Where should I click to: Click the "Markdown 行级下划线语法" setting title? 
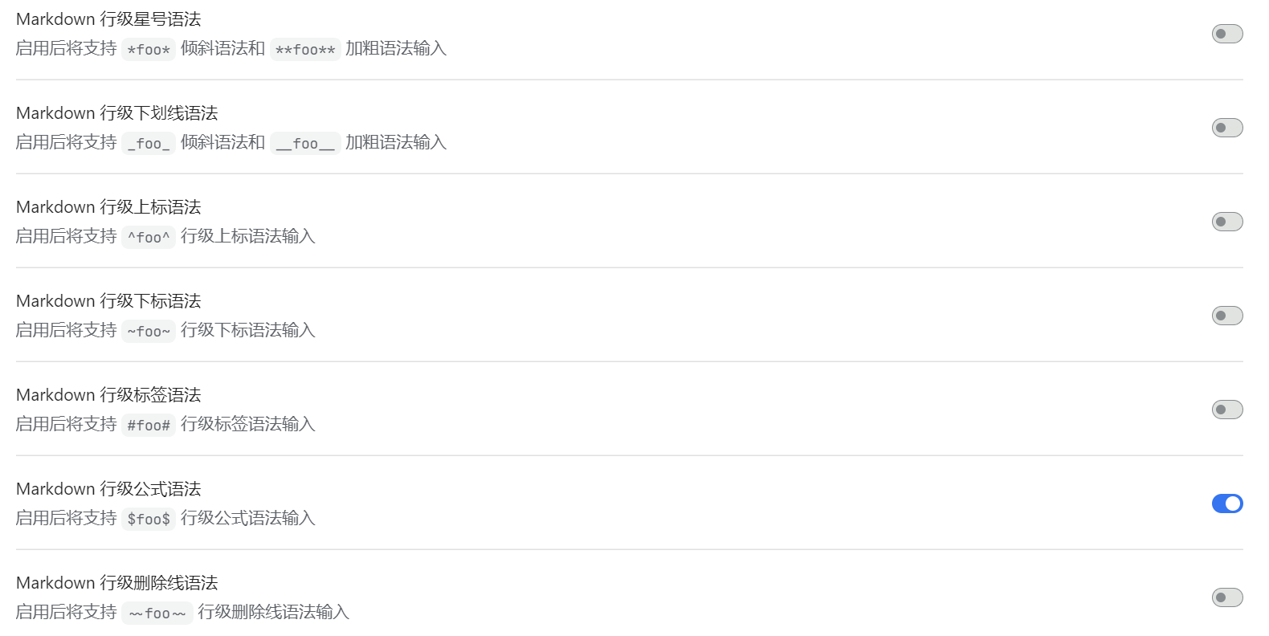[x=117, y=113]
